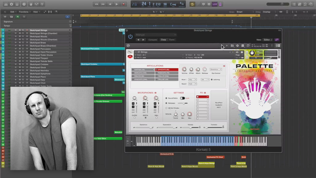Open the Rule 1 Key dropdown
This screenshot has height=178, width=316.
coord(193,80)
